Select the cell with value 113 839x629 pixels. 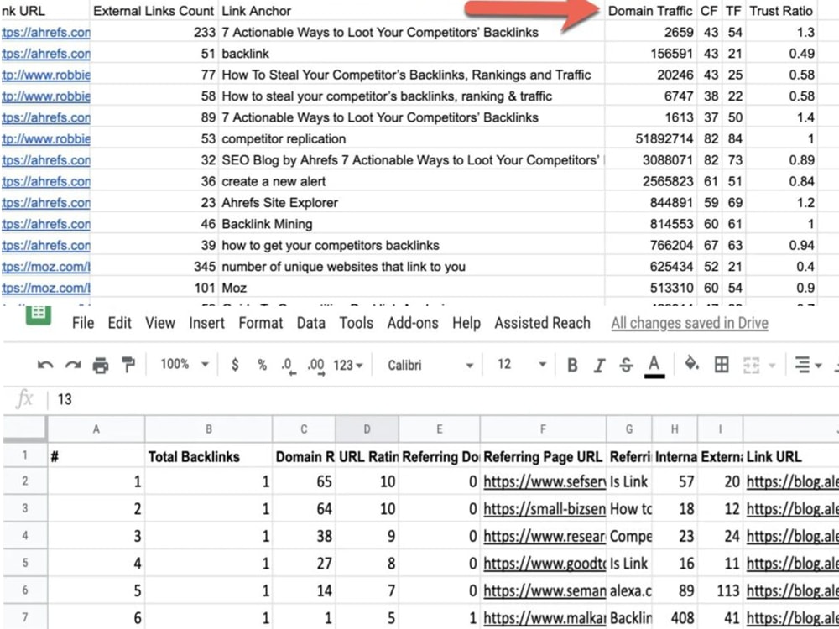click(x=720, y=590)
